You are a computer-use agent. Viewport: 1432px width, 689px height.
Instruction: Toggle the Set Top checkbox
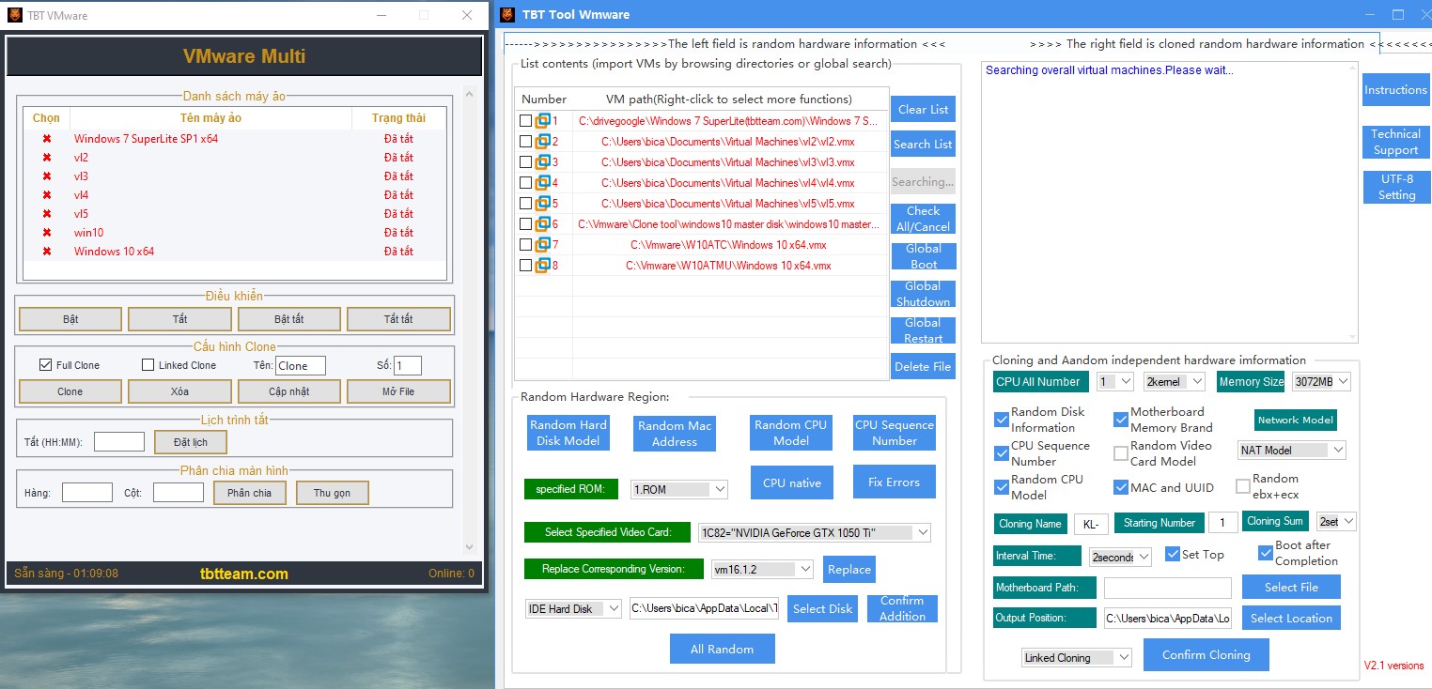point(1173,554)
